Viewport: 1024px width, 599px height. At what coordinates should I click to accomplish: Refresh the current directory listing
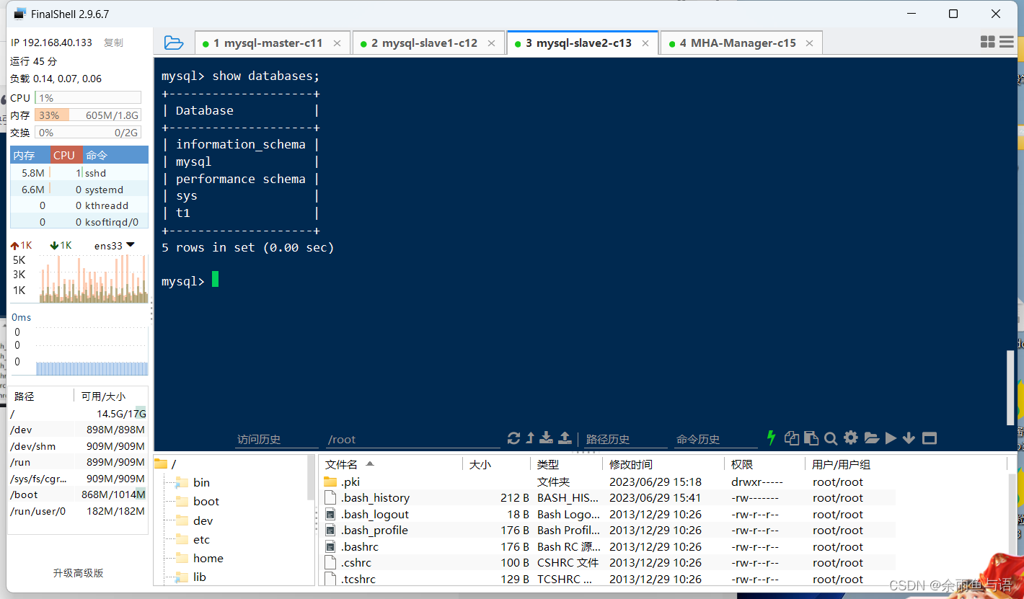point(513,438)
